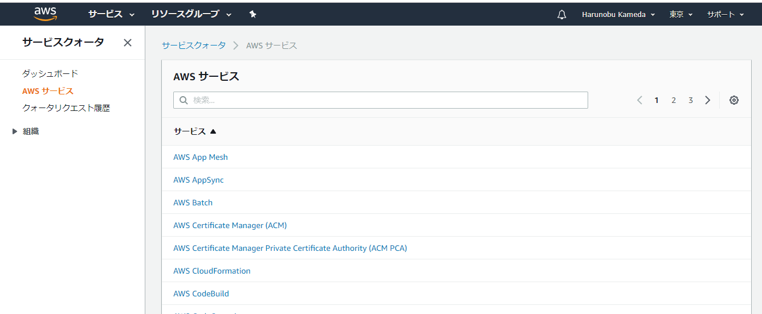Click the AWS サービス panel heading

click(x=206, y=76)
